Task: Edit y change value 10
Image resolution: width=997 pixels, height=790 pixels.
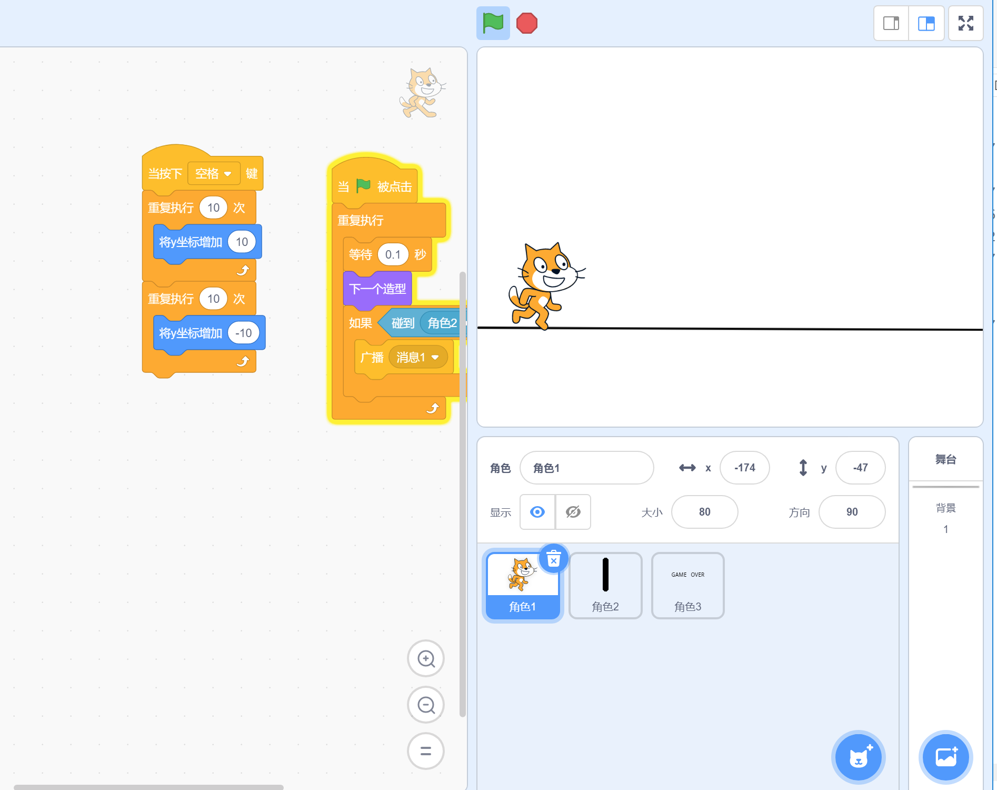Action: (242, 242)
